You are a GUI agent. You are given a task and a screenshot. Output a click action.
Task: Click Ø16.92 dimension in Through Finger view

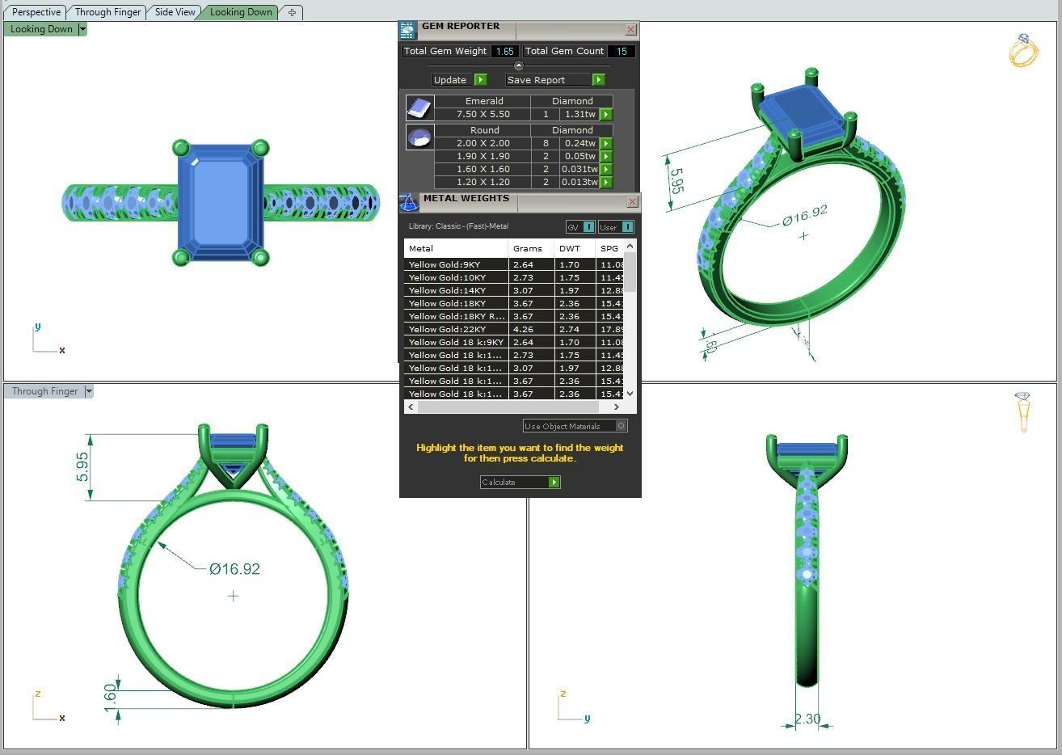click(234, 569)
